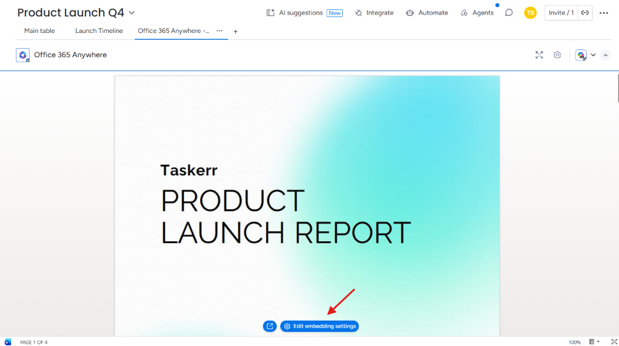619x346 pixels.
Task: Click the Invite / 1 button
Action: (561, 12)
